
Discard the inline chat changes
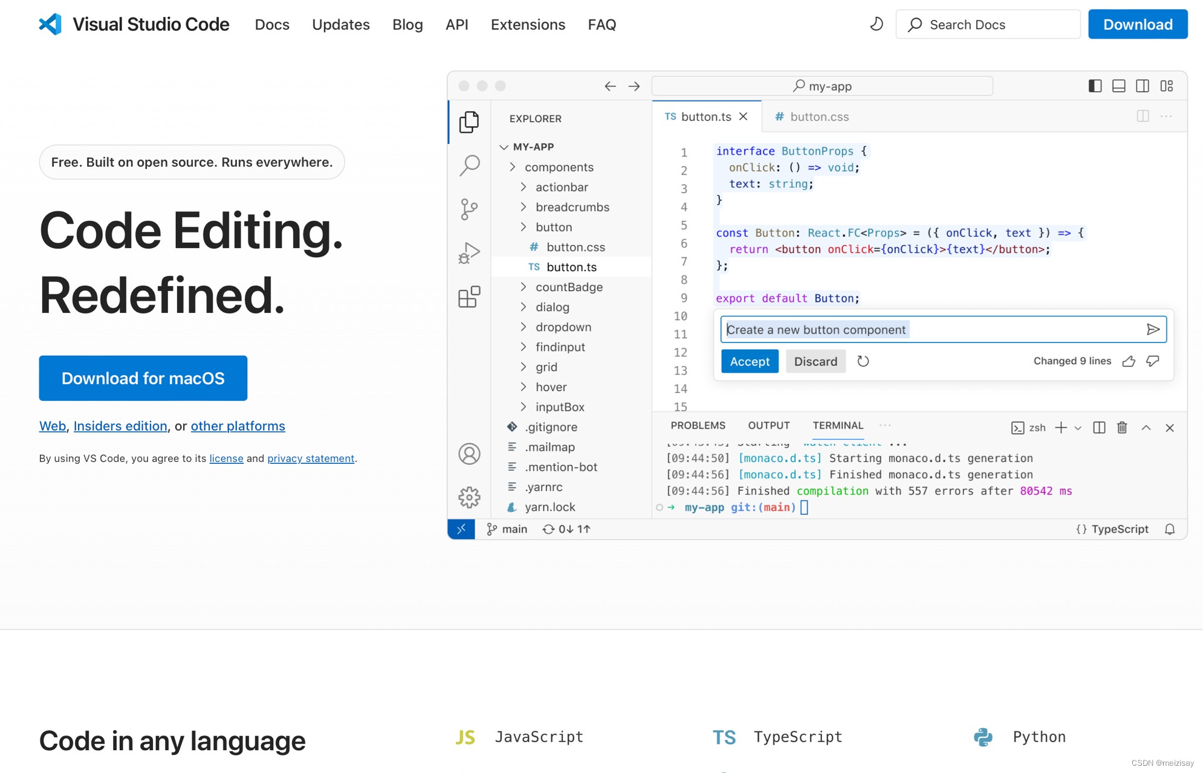816,361
